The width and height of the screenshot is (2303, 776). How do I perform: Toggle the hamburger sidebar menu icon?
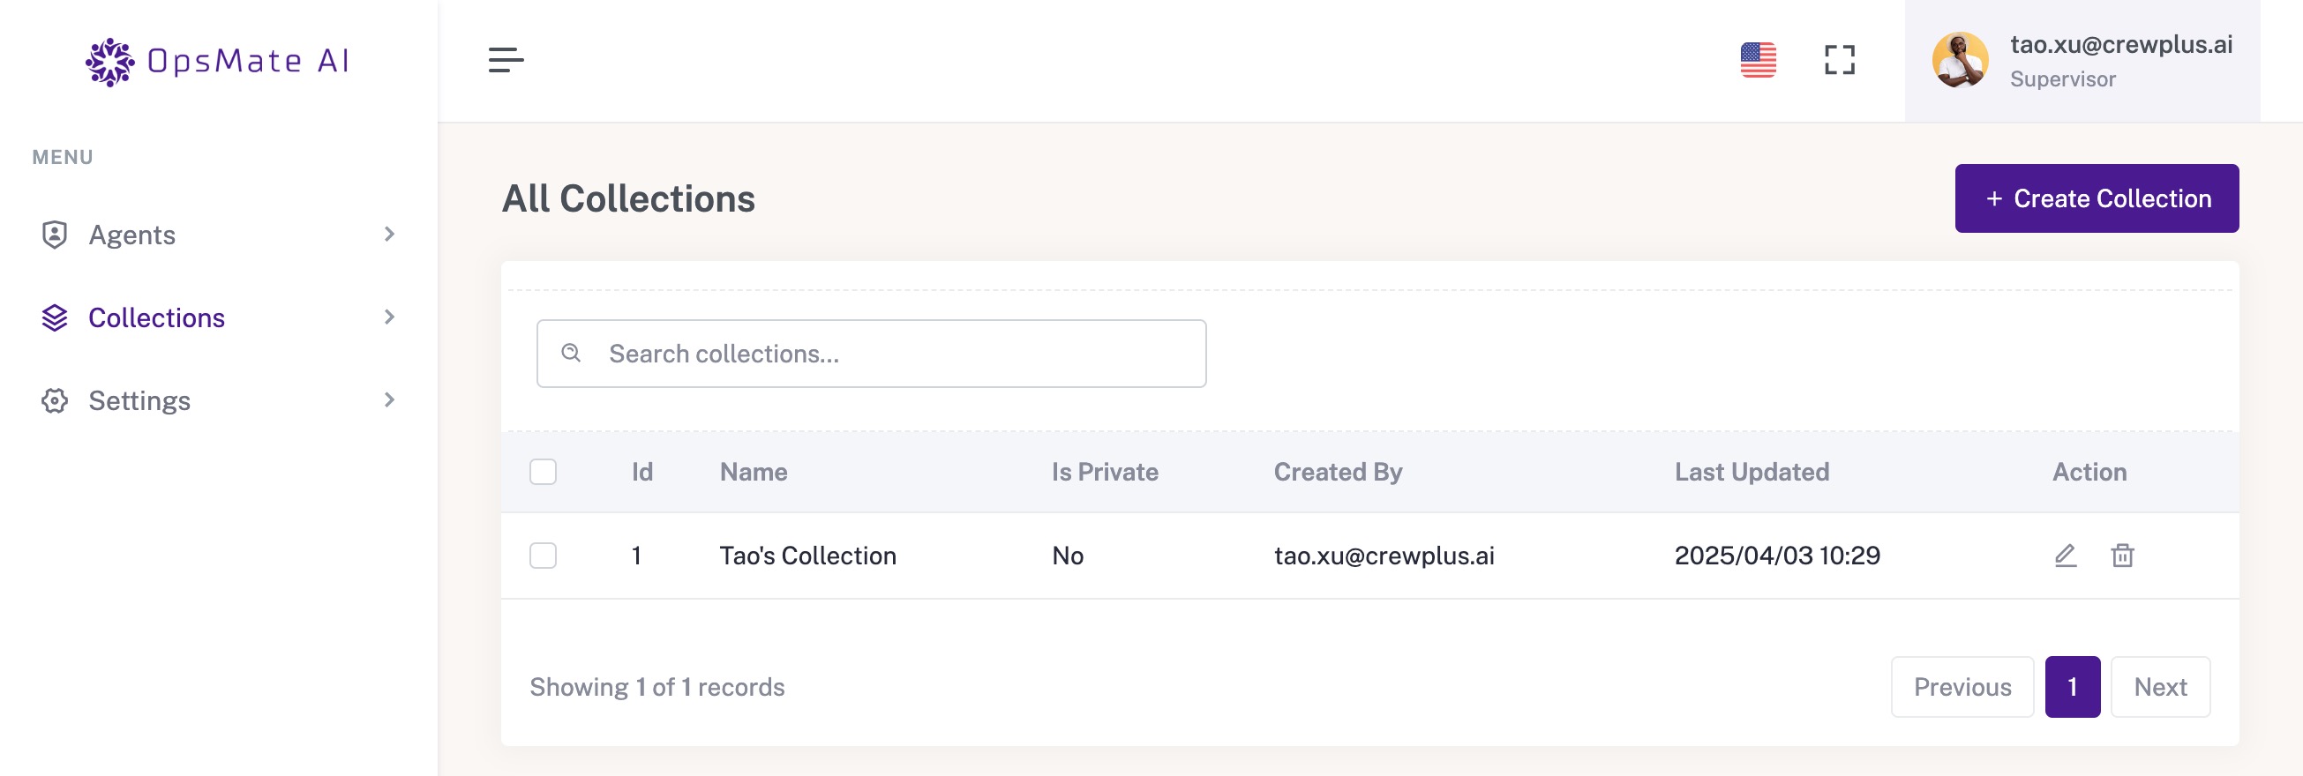pyautogui.click(x=506, y=60)
